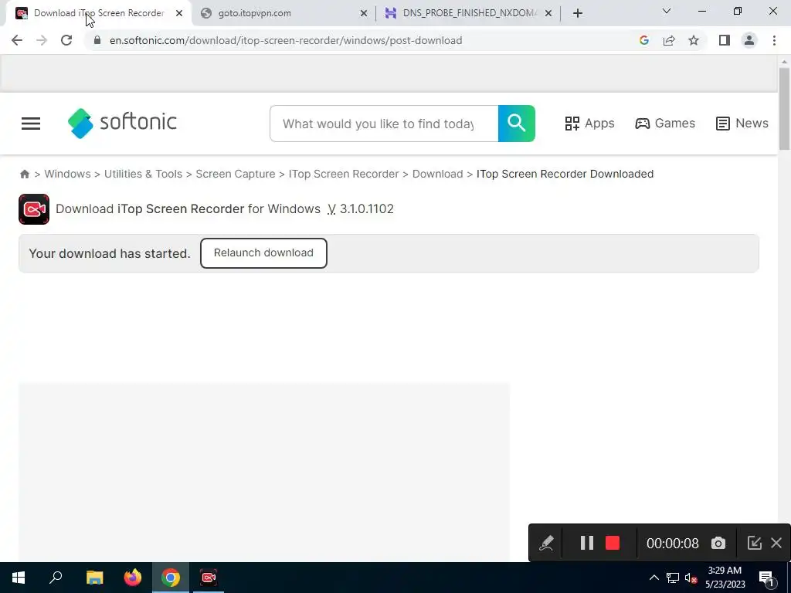Screen dimensions: 791x593
Task: Open File Explorer from taskbar
Action: point(94,578)
